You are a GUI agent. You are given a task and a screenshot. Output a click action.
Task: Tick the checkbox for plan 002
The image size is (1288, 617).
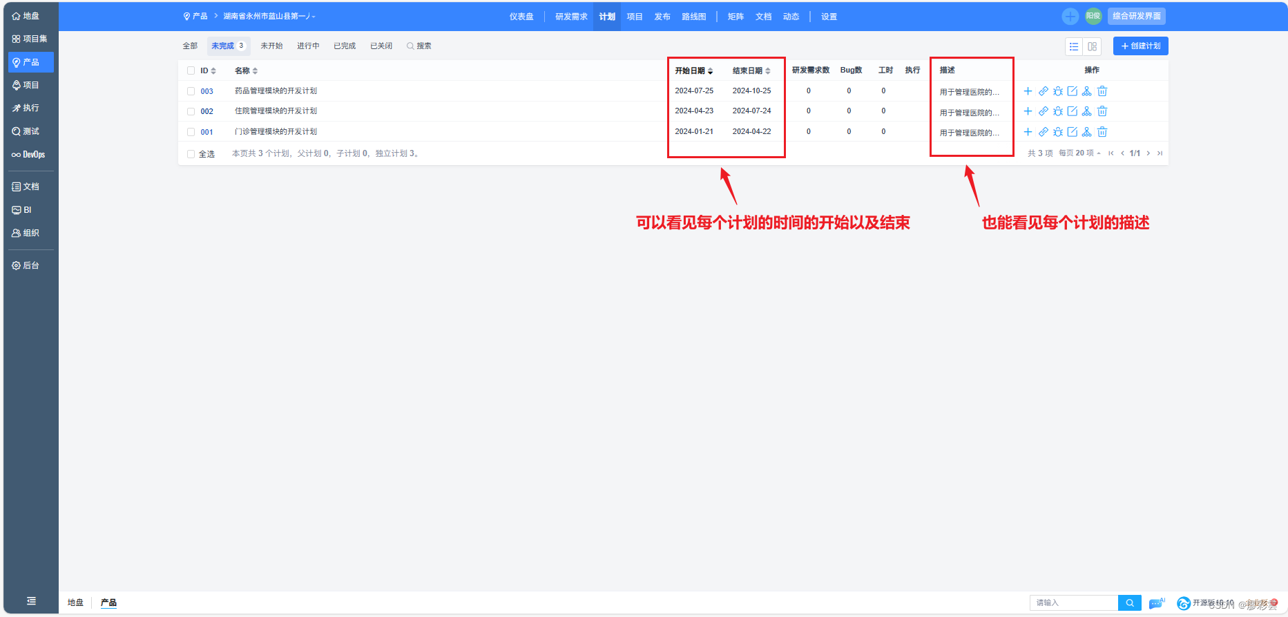191,111
